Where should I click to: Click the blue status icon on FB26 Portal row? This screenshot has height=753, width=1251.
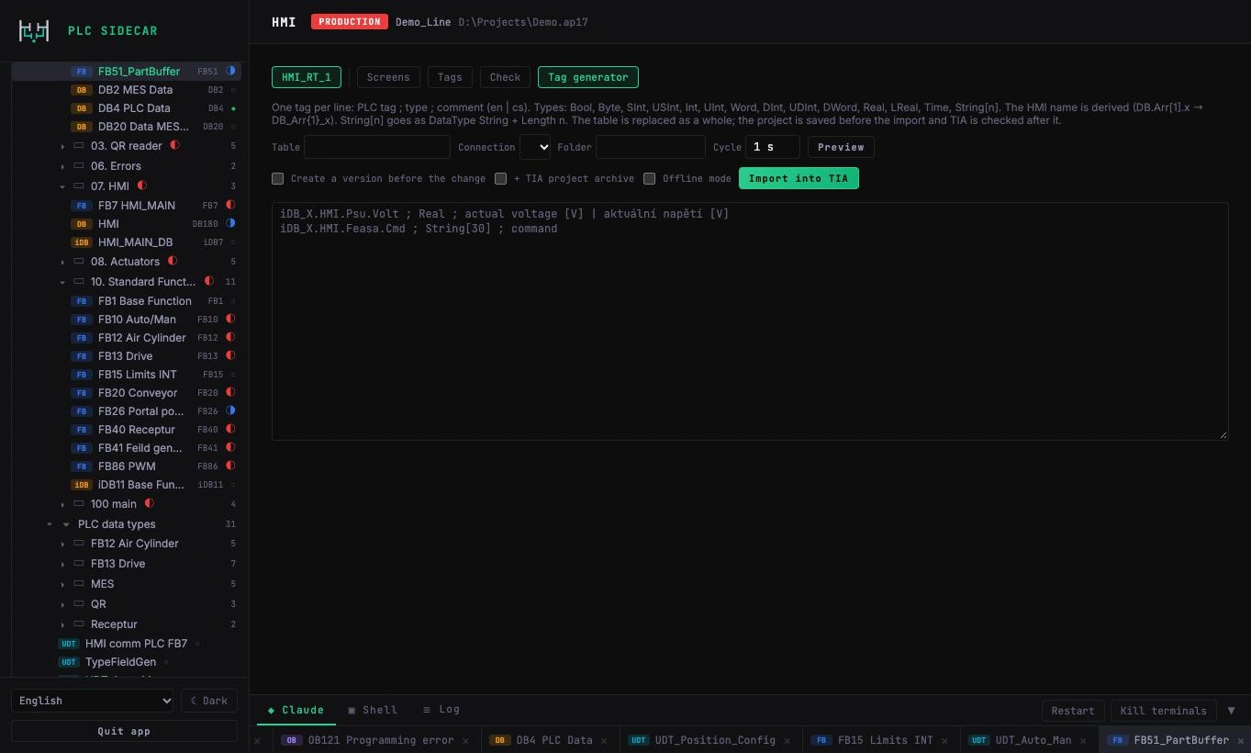click(230, 410)
